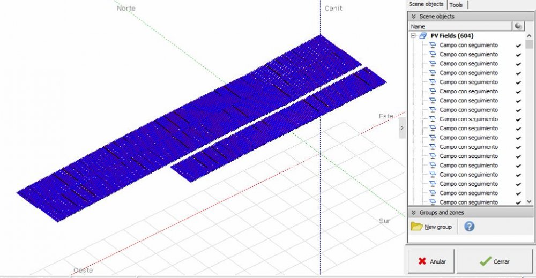Viewport: 536px width, 278px height.
Task: Click the visibility sphere column header icon
Action: point(518,26)
